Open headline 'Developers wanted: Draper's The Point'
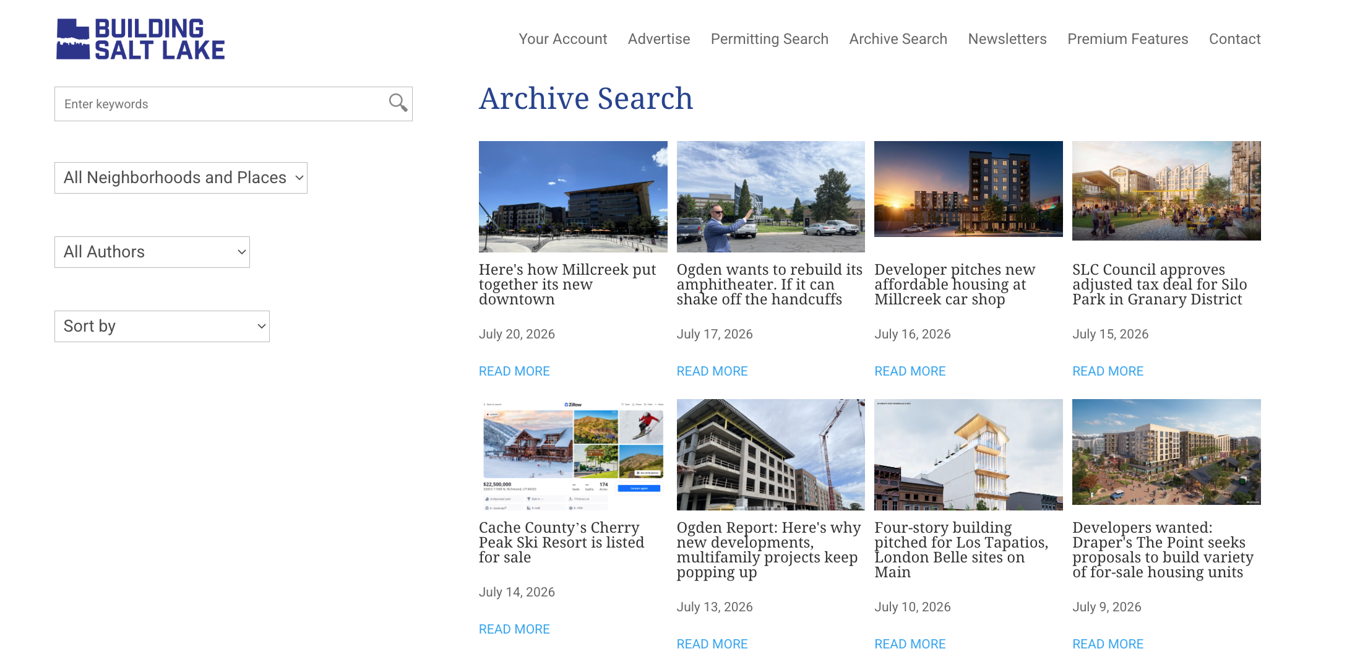 click(x=1163, y=550)
